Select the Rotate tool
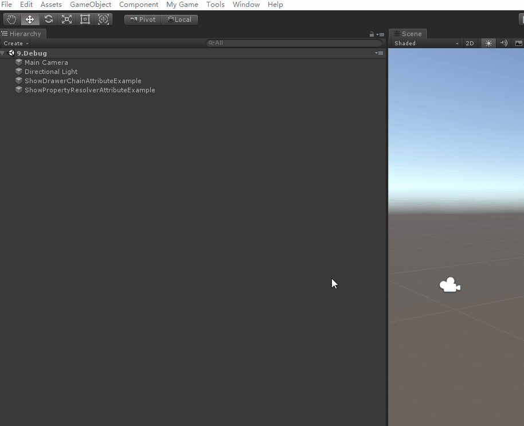The height and width of the screenshot is (426, 524). pos(49,19)
